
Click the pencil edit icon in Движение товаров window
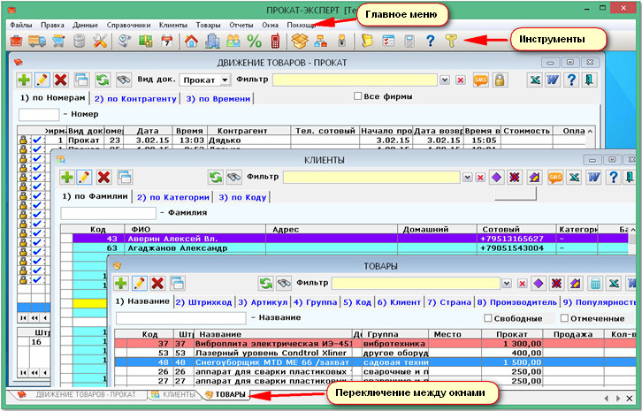pos(41,80)
